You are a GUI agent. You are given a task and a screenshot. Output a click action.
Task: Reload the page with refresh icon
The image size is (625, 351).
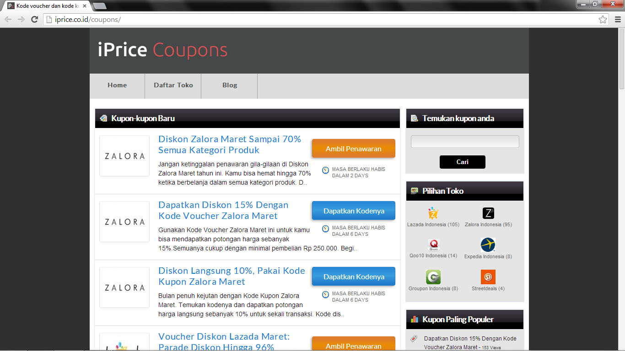tap(34, 19)
